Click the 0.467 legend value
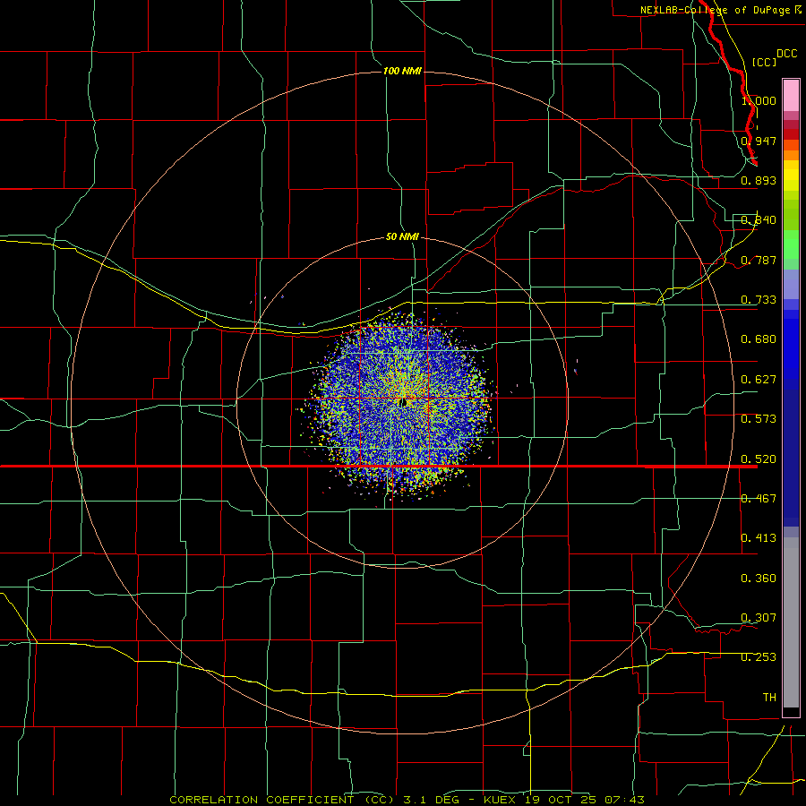This screenshot has width=806, height=806. coord(759,499)
